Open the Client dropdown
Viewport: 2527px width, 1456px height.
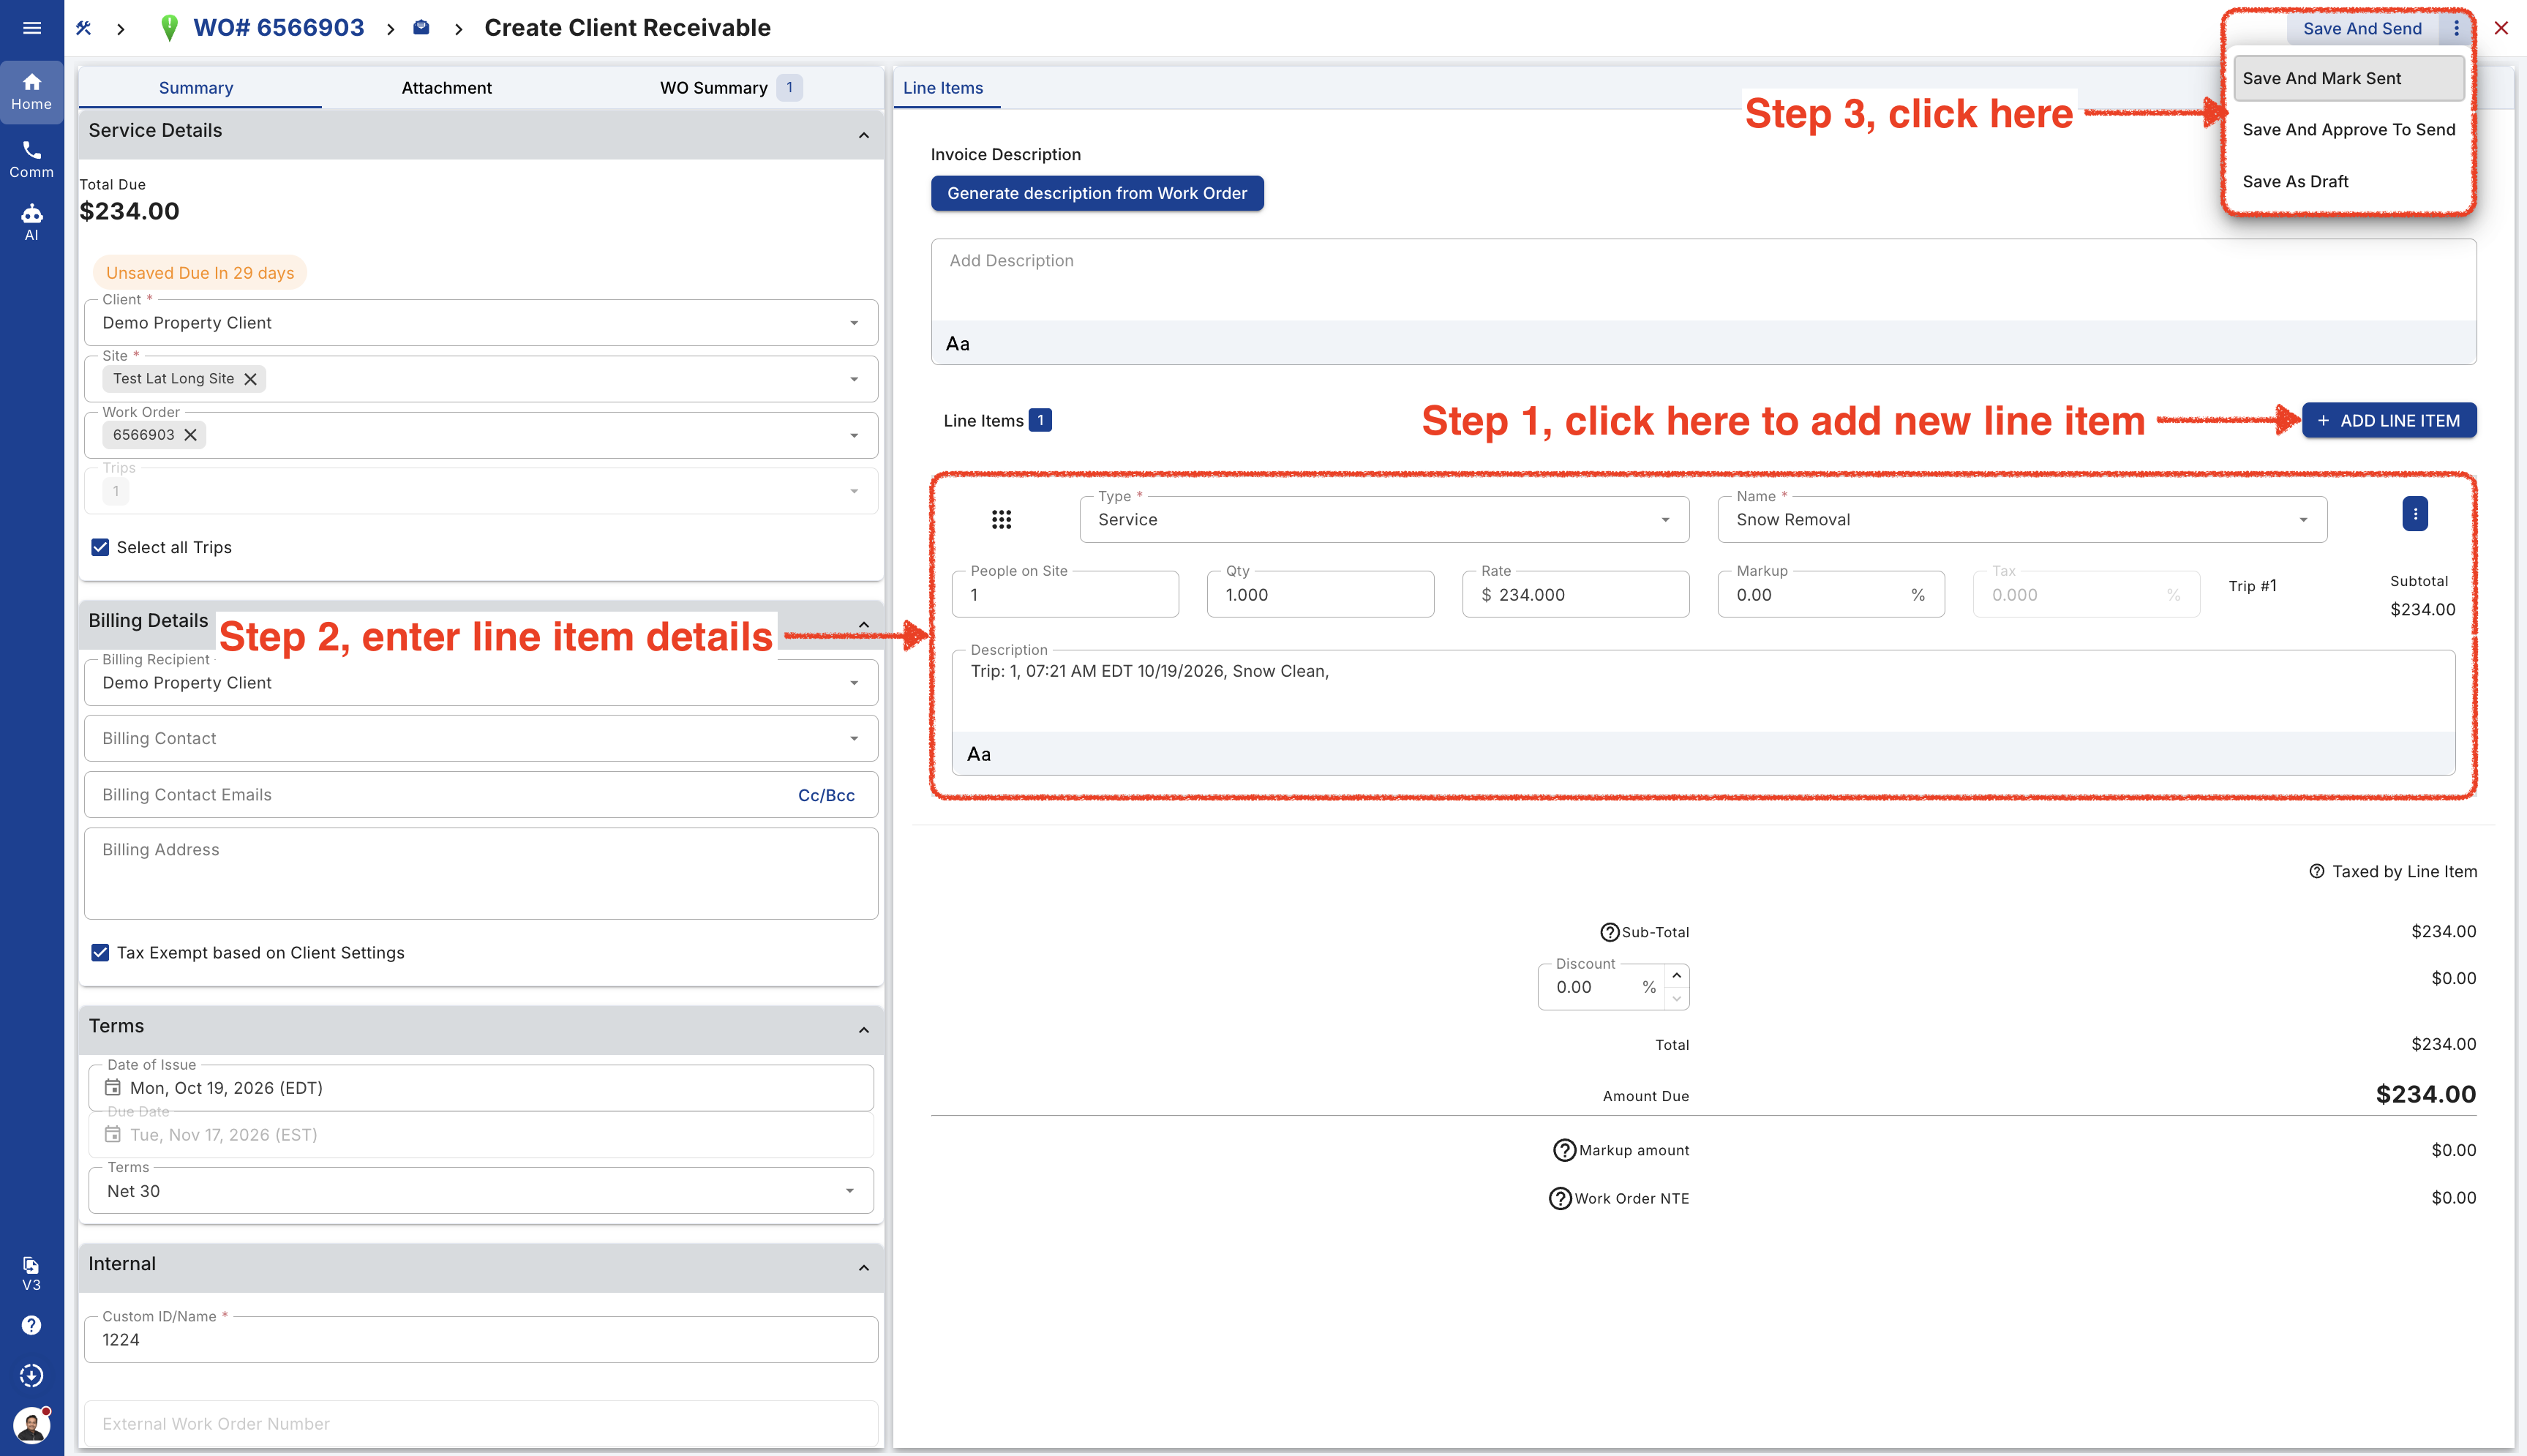pos(481,322)
